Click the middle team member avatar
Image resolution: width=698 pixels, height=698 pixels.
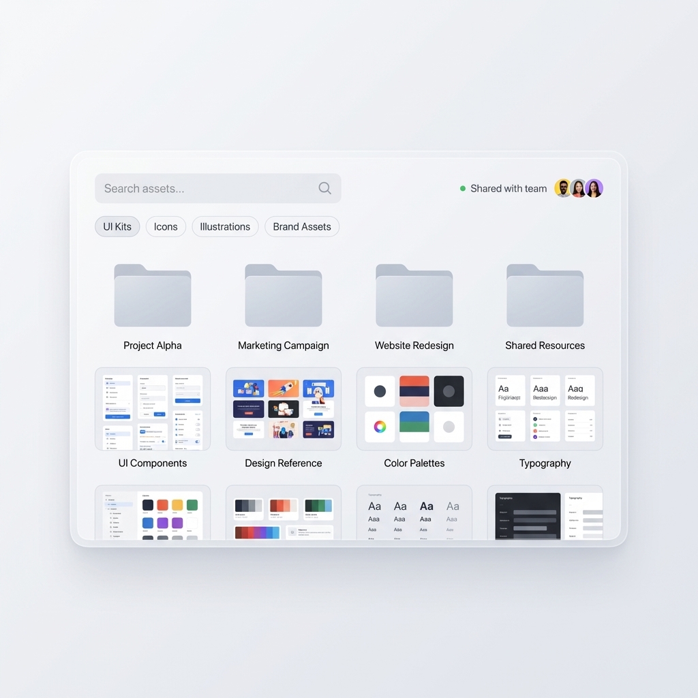pyautogui.click(x=579, y=187)
